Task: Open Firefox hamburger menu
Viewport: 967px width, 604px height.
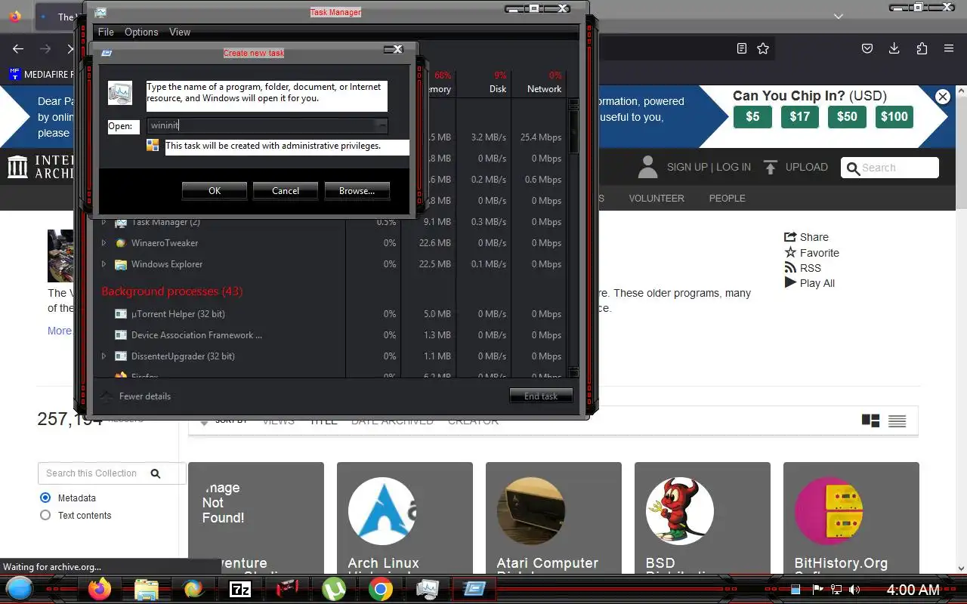Action: [949, 48]
